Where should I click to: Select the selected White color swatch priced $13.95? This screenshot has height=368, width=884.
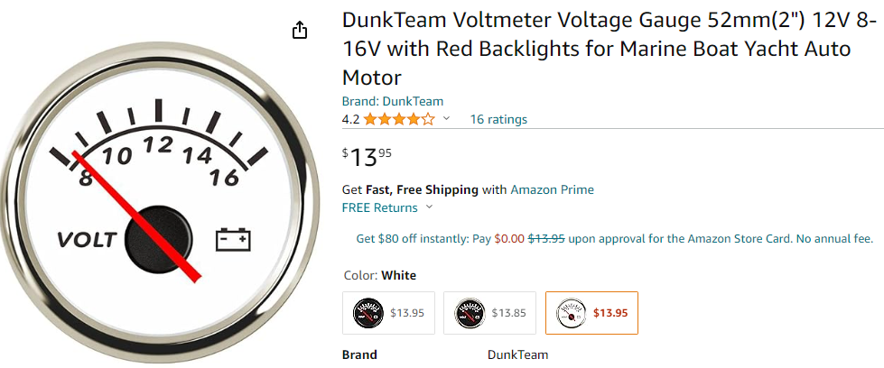[592, 313]
